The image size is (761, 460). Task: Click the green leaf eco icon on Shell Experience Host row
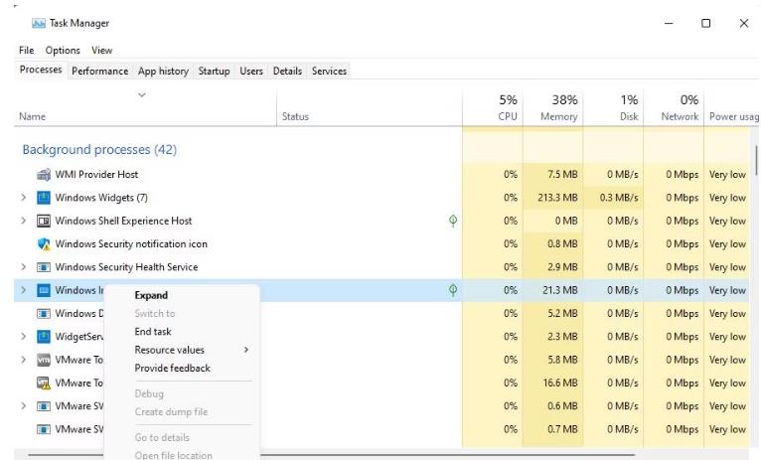pyautogui.click(x=453, y=221)
